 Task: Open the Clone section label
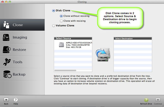coord(18,25)
